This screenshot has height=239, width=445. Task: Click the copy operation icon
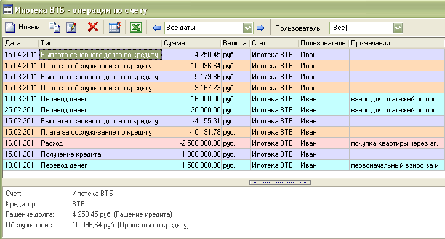54,28
